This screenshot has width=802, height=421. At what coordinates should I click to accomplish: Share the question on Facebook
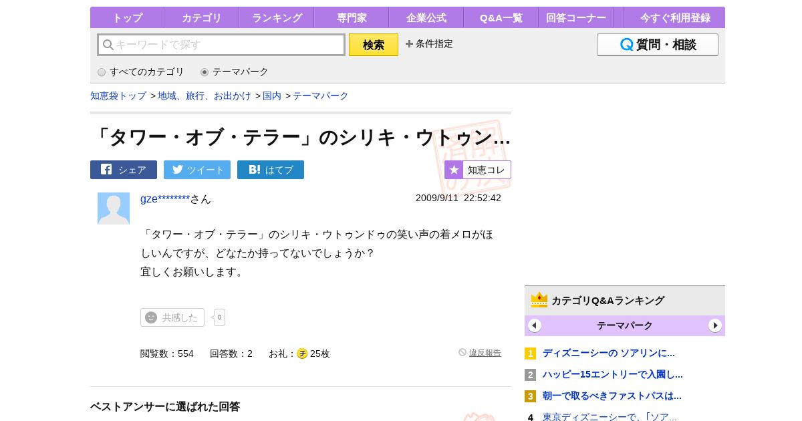pos(124,170)
